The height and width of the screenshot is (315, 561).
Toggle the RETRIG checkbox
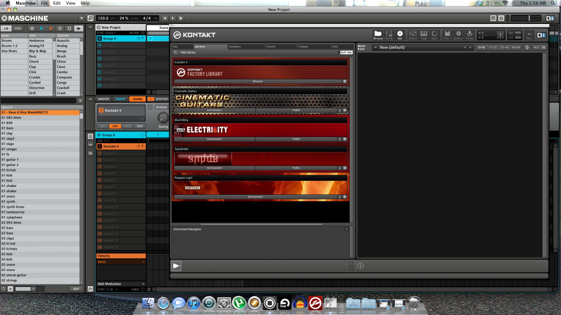(x=143, y=33)
